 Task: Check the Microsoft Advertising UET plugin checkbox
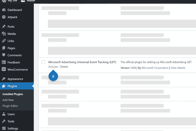tap(43, 62)
